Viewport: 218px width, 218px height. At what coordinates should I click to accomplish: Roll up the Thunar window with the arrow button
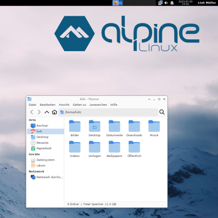coord(149,99)
